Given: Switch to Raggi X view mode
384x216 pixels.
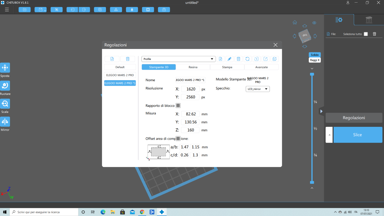Looking at the screenshot, I should click(x=315, y=60).
